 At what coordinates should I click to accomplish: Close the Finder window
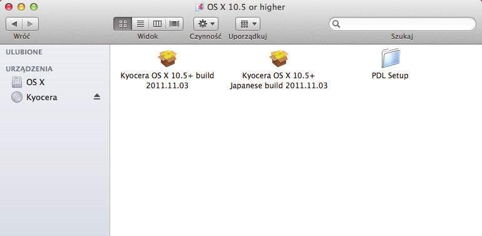point(9,7)
